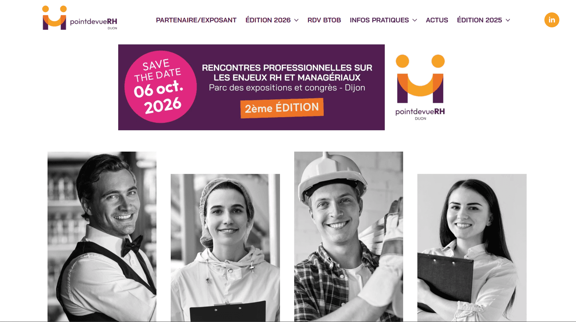Click the pointdevueRH logo in header
This screenshot has width=576, height=322.
79,18
